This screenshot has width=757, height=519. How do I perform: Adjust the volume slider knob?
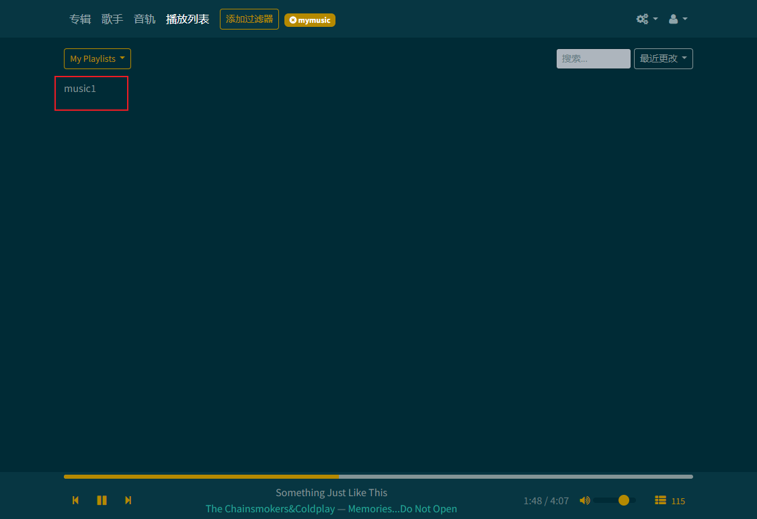[x=624, y=500]
